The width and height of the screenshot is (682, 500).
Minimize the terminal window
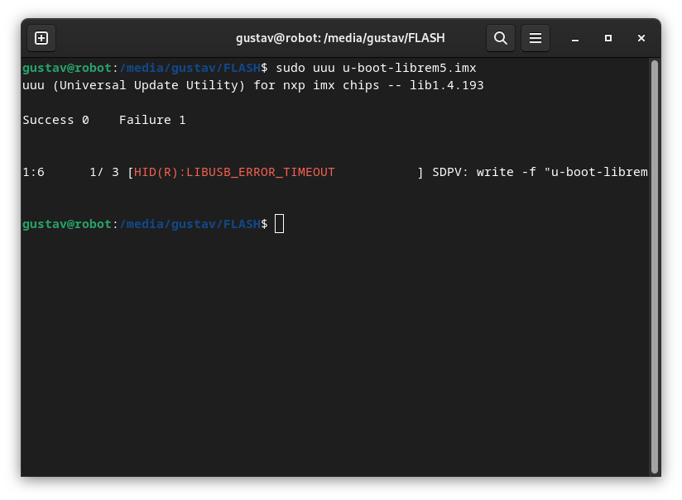[575, 38]
